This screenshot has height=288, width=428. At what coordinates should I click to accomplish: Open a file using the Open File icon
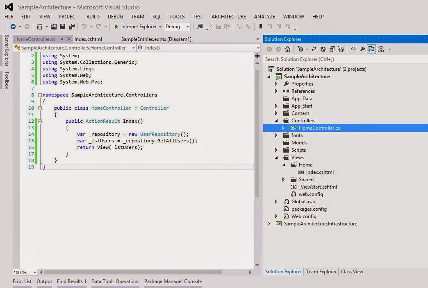coord(54,27)
